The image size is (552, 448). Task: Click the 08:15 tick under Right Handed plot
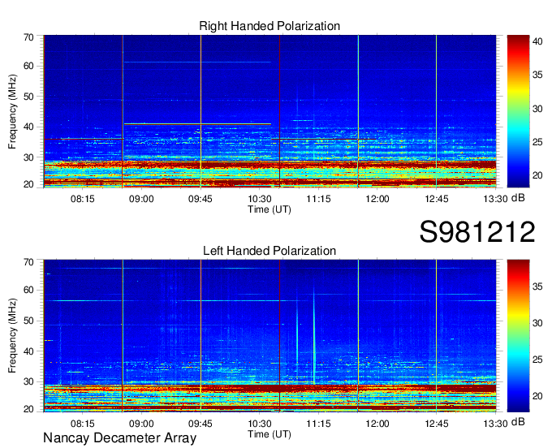(82, 199)
